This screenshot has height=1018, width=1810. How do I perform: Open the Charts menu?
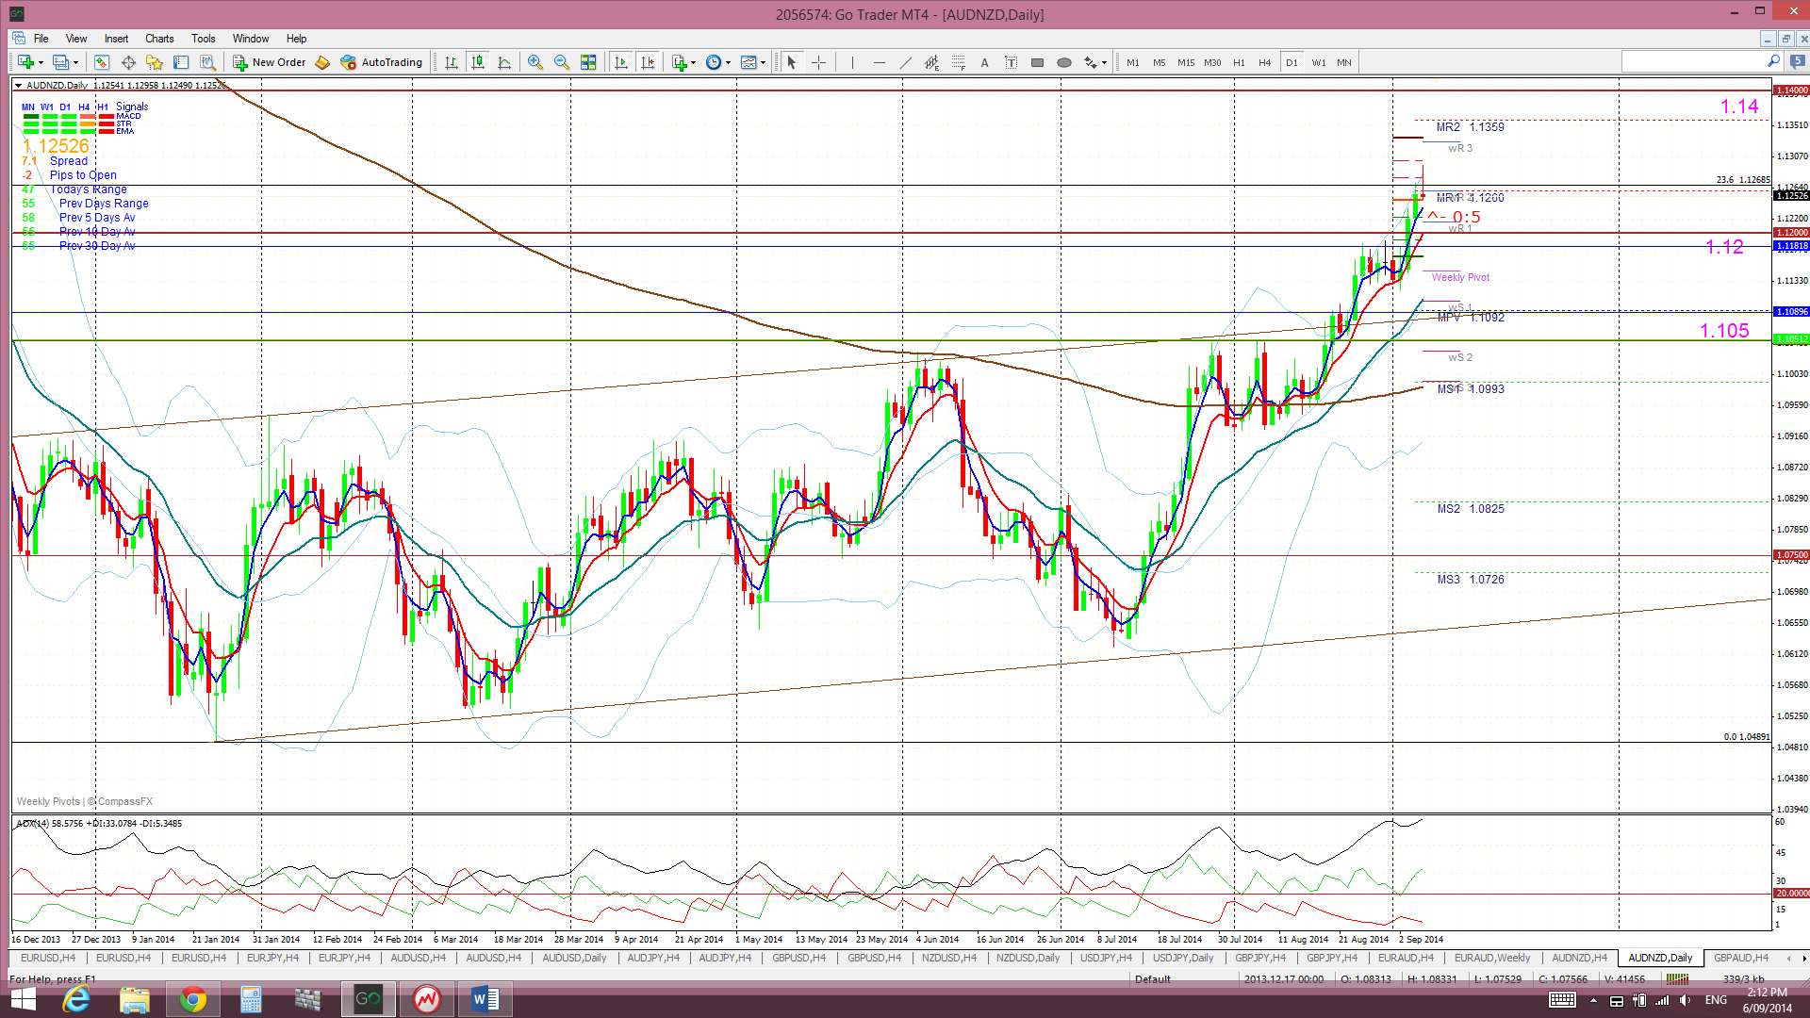tap(159, 39)
